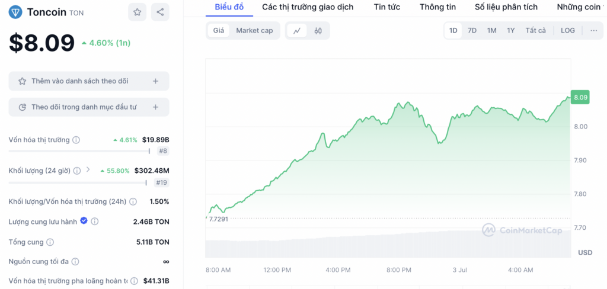Click Thêm vào danh sách theo dõi button
This screenshot has width=607, height=289.
click(x=89, y=81)
